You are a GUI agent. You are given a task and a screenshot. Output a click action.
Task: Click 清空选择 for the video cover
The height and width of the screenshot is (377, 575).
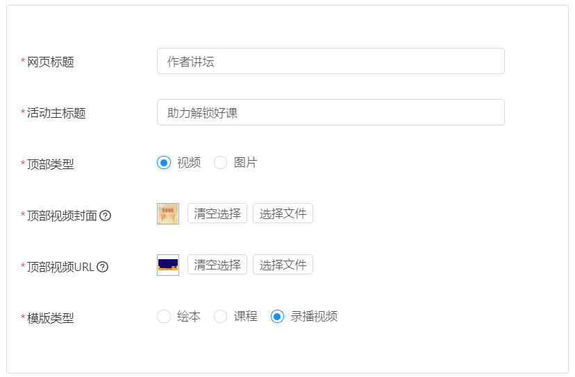[x=217, y=213]
